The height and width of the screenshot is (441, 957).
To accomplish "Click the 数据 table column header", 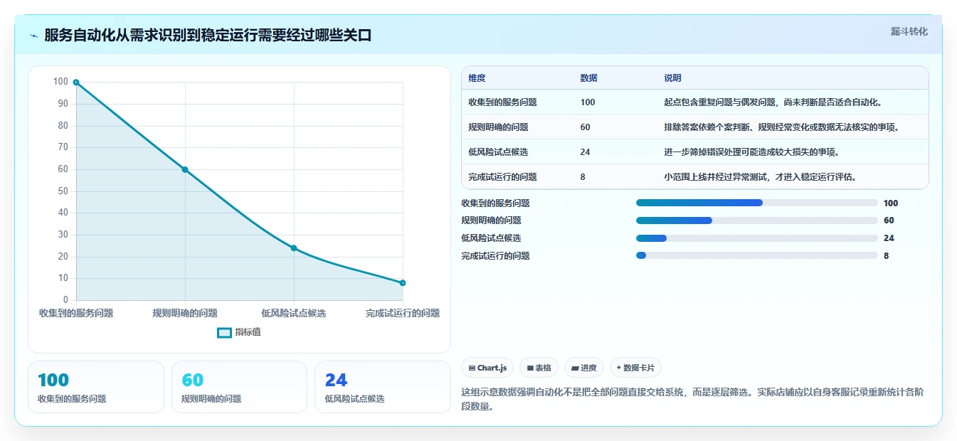I will [589, 78].
